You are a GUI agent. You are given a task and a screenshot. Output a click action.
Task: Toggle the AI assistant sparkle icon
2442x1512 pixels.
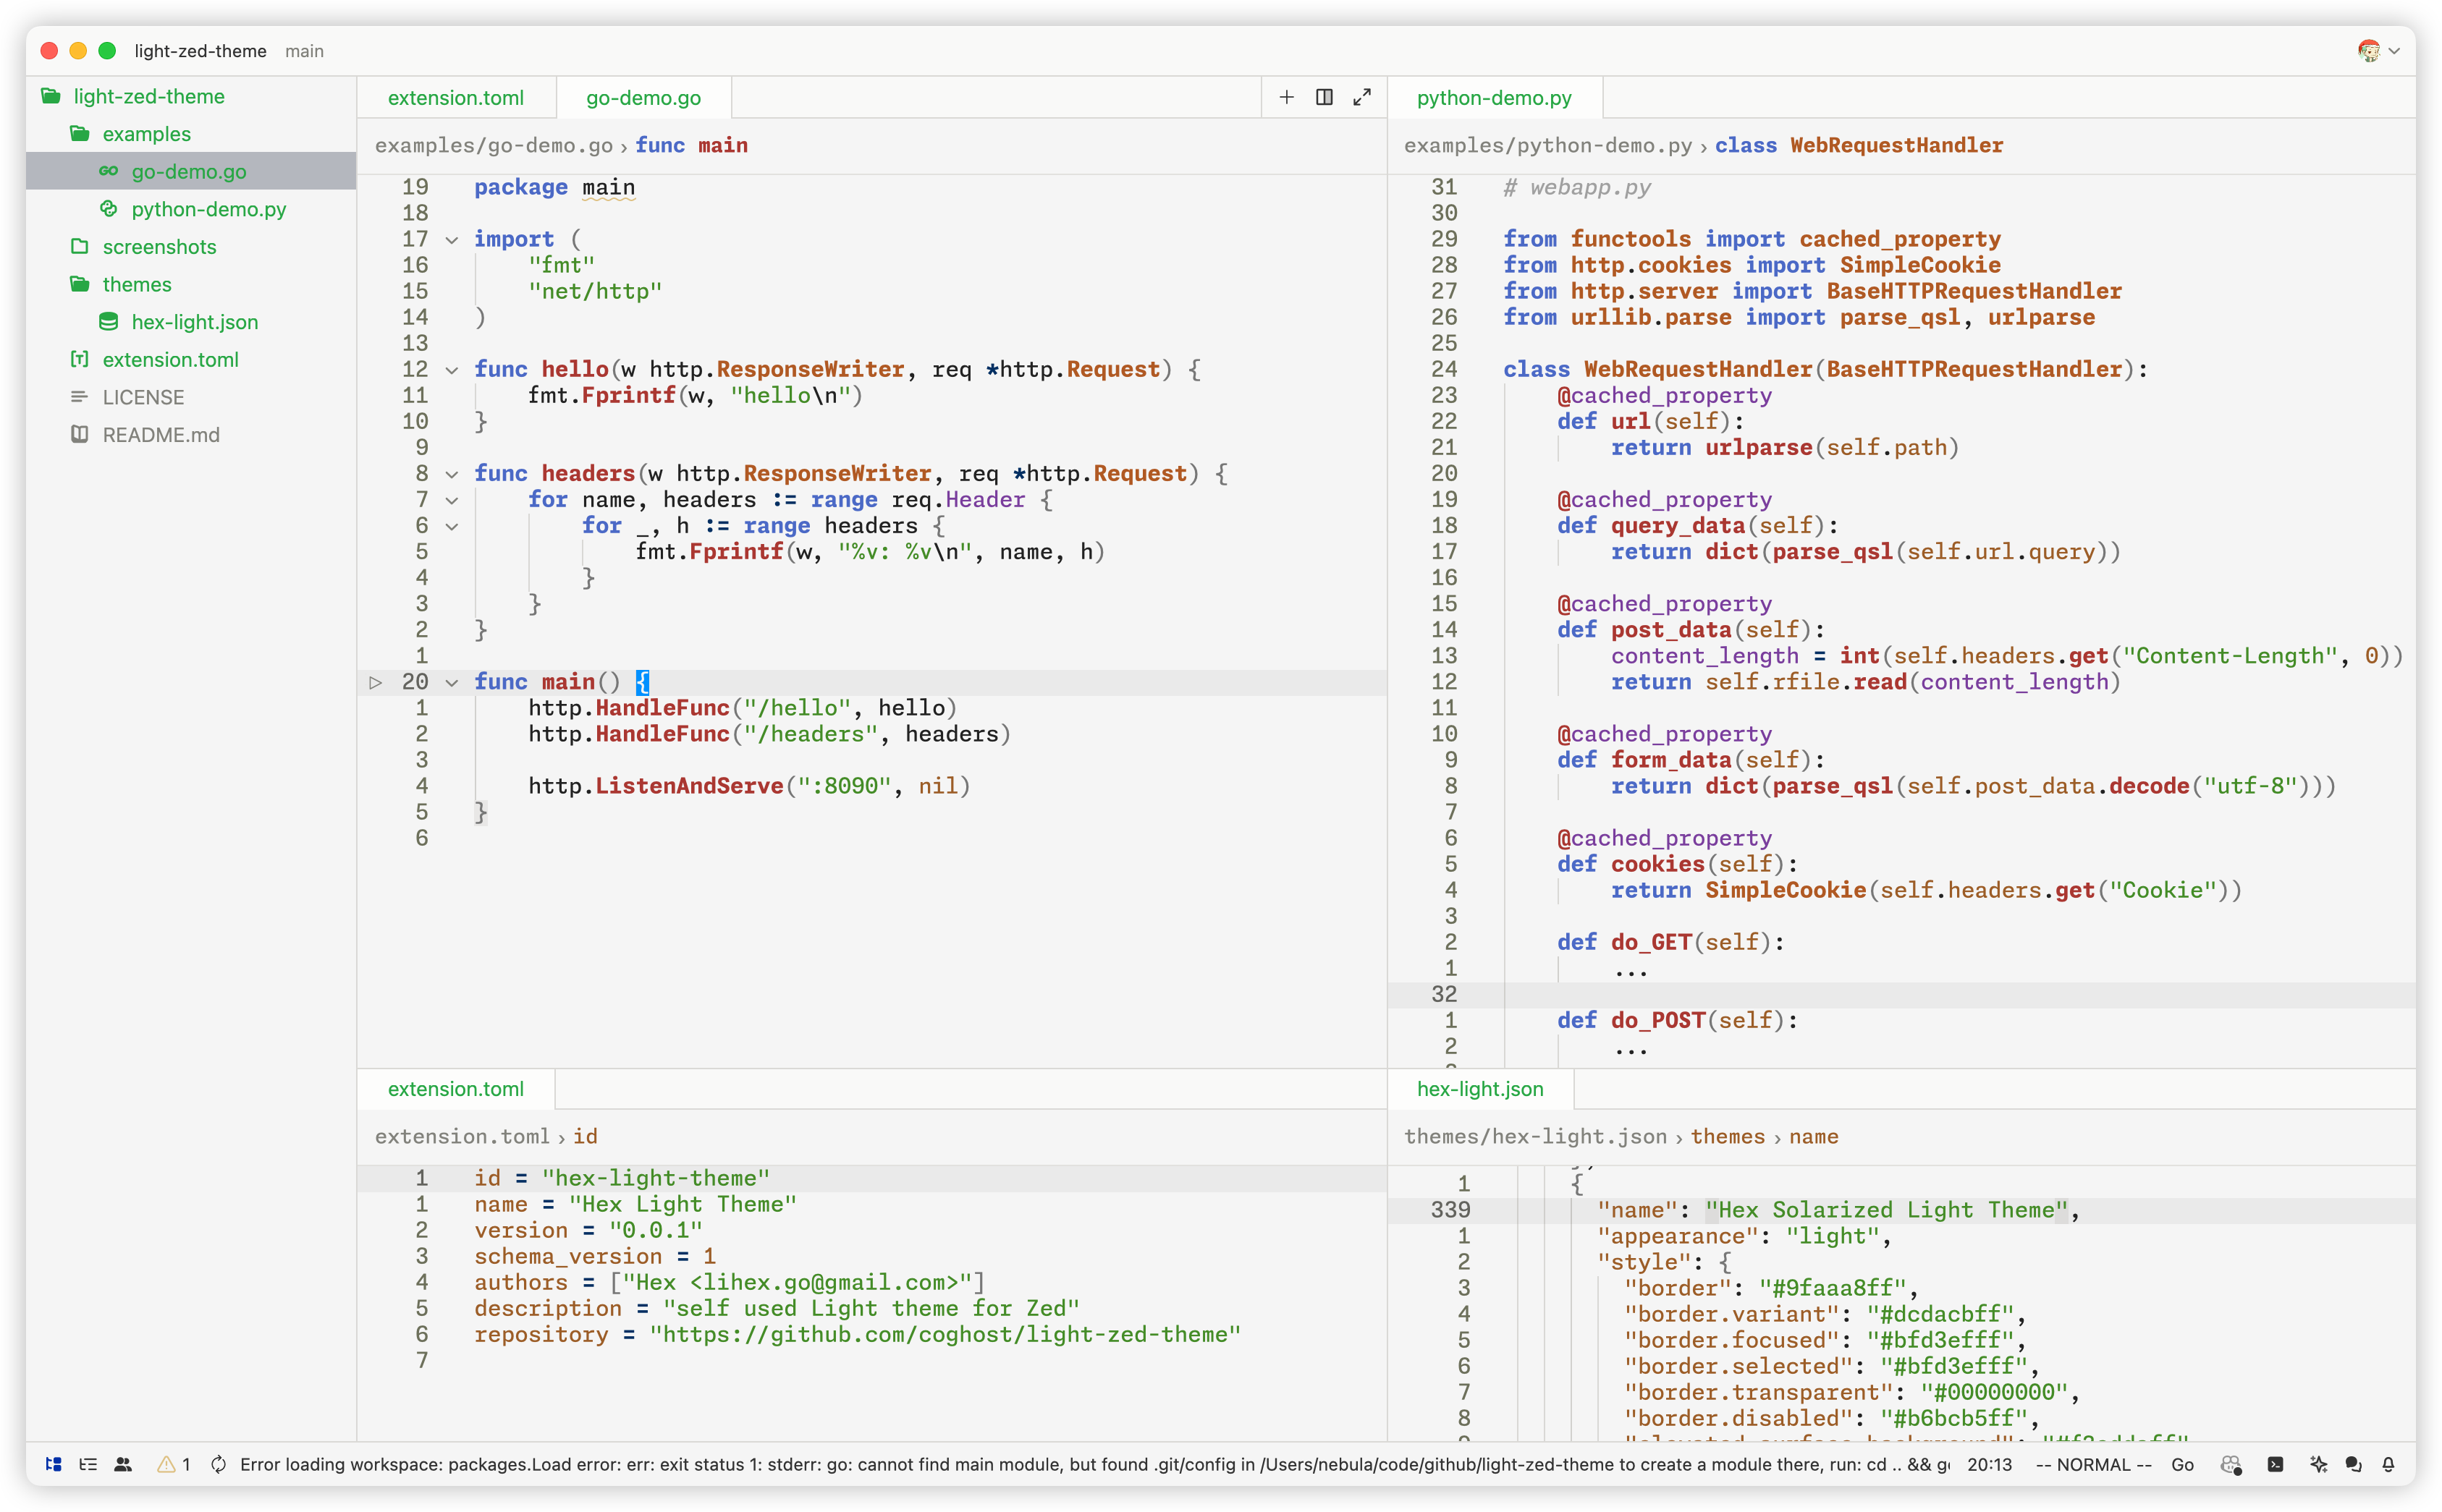pos(2319,1464)
